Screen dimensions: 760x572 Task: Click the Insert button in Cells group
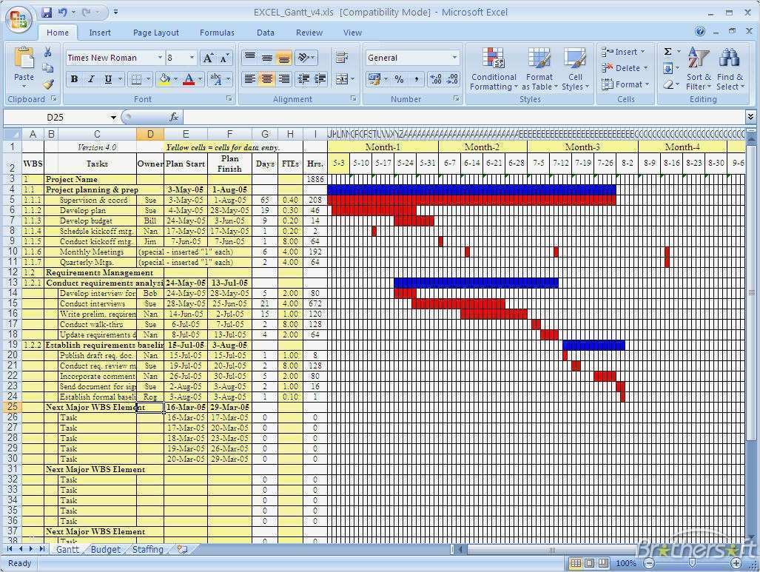(624, 52)
